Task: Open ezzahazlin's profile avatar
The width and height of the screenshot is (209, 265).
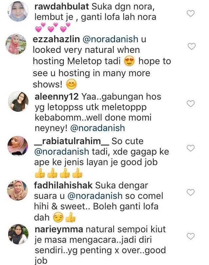Action: click(16, 44)
